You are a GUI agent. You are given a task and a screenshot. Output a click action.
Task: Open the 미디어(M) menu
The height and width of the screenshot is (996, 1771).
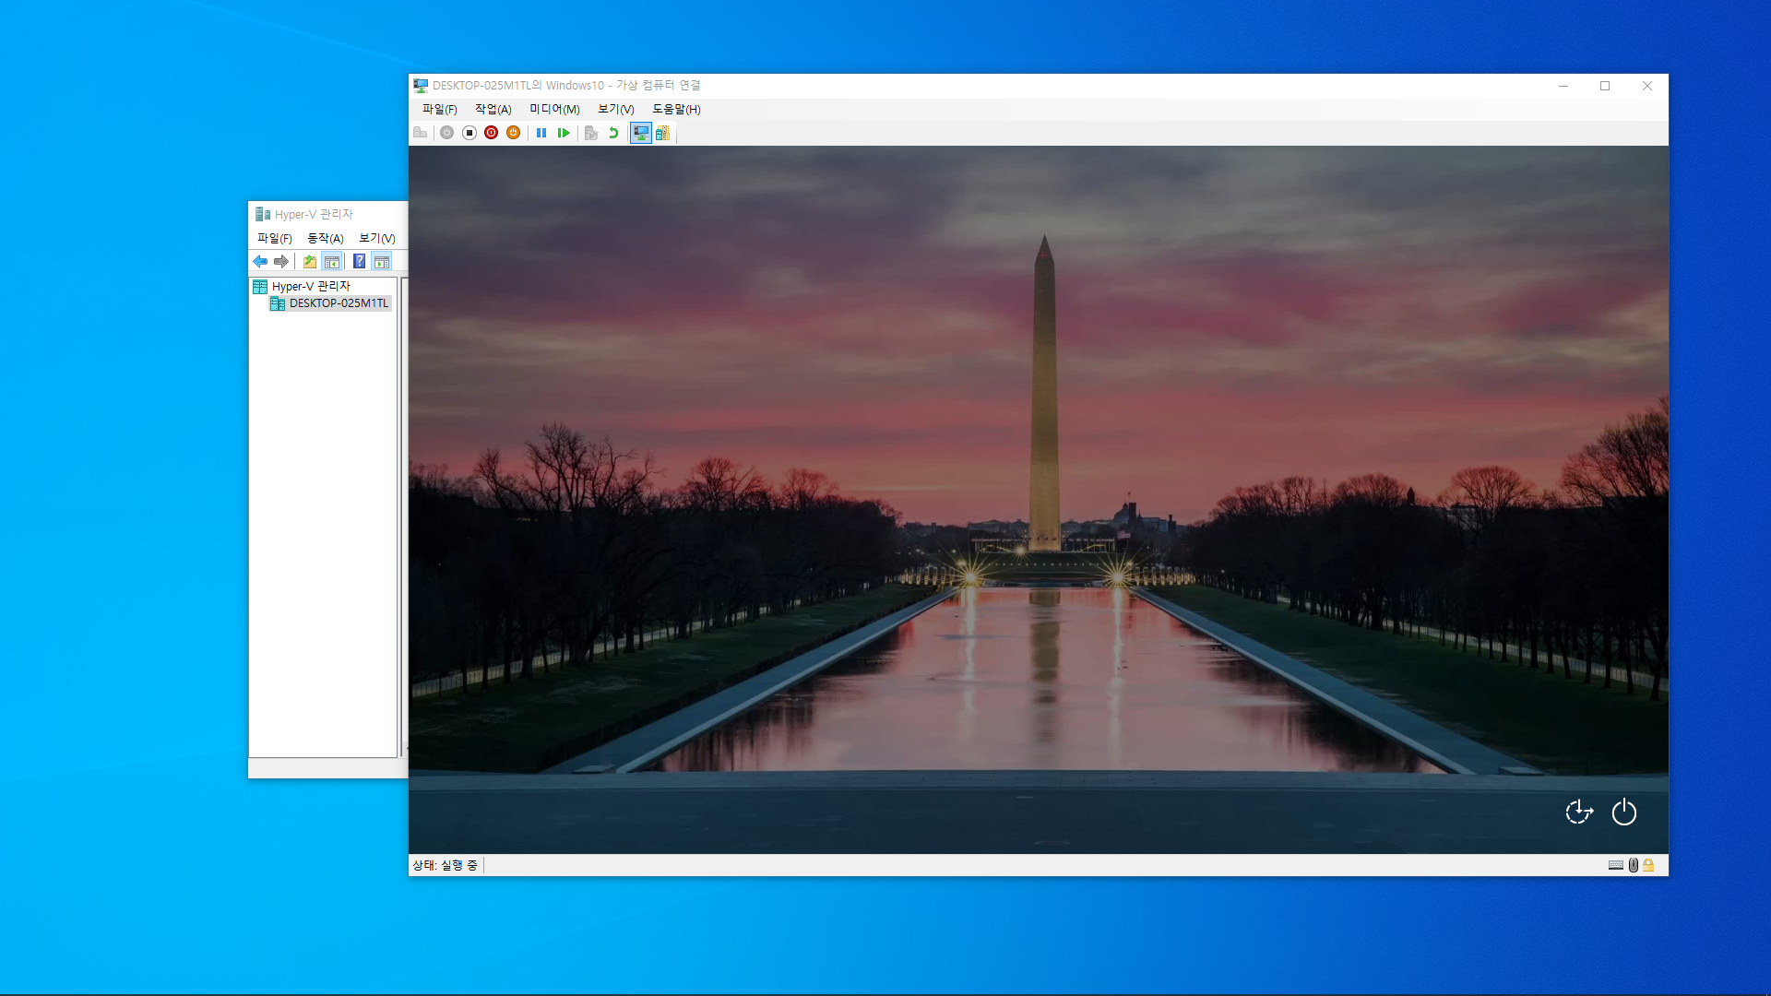click(554, 109)
